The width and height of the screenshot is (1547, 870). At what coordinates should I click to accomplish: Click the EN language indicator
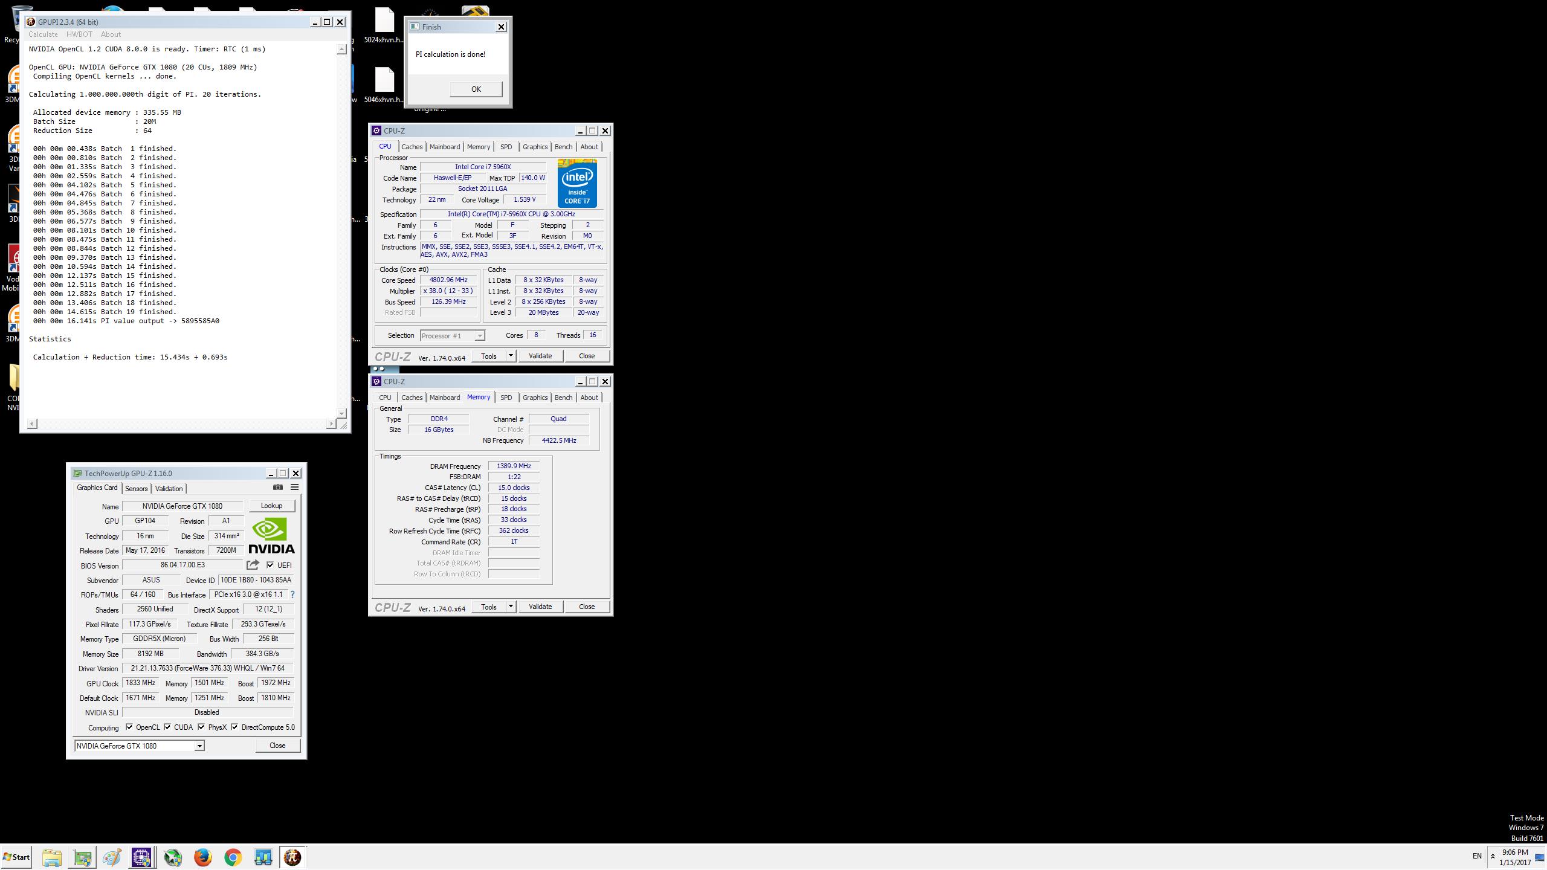click(1477, 856)
